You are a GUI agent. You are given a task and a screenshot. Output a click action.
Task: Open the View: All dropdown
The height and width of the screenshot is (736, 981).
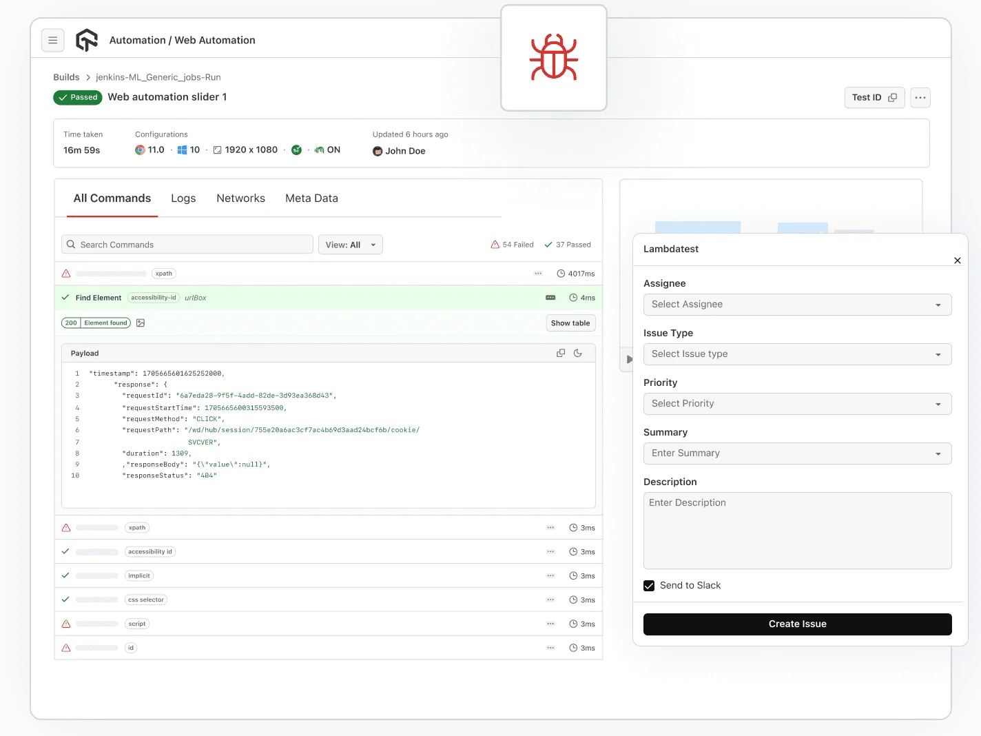click(350, 244)
